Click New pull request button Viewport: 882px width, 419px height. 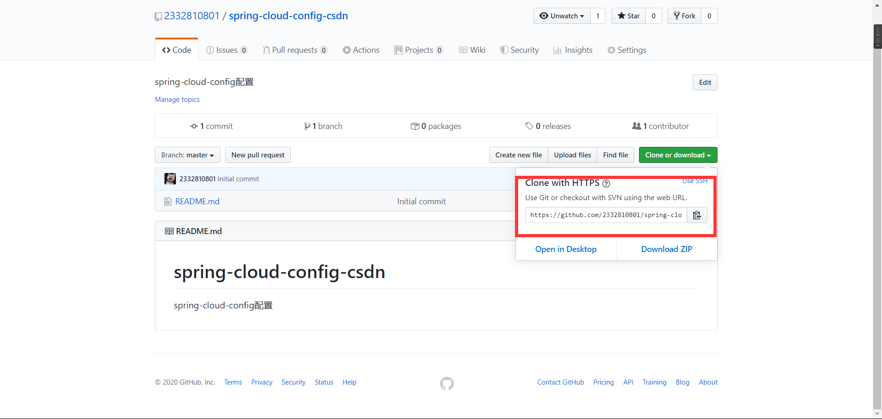click(258, 155)
